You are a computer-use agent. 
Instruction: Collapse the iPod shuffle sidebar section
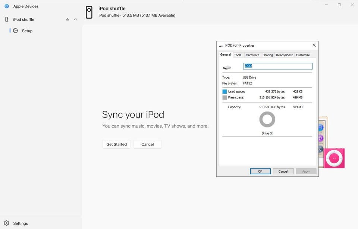click(x=75, y=19)
